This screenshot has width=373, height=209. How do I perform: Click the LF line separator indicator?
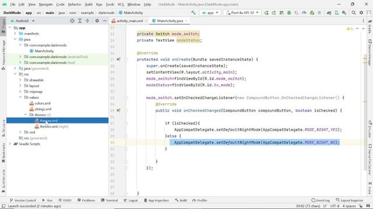click(325, 206)
